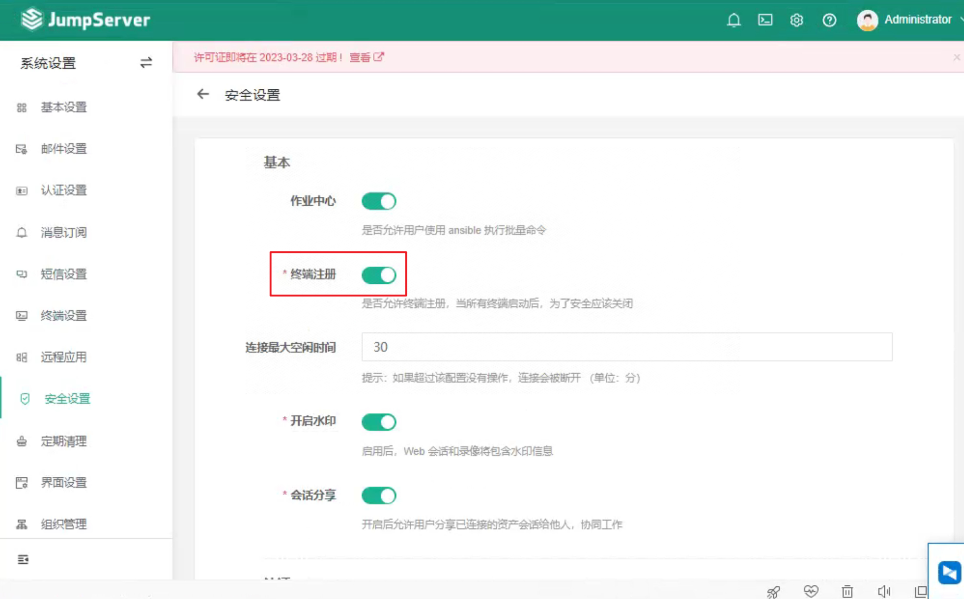Screen dimensions: 964x599
Task: Turn off the 终端注册 switch
Action: tap(380, 275)
